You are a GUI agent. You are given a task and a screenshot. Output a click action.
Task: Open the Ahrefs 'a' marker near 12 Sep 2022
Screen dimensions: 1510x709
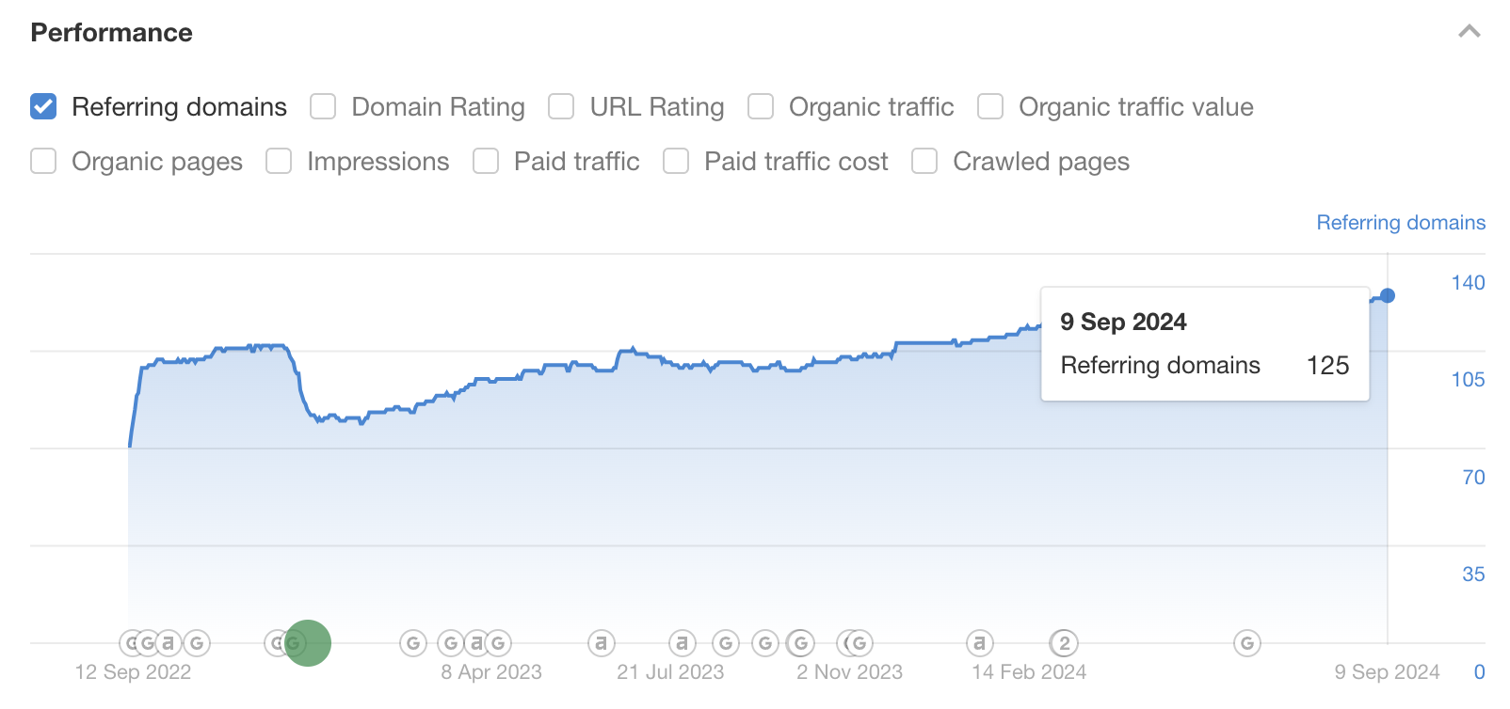tap(169, 643)
